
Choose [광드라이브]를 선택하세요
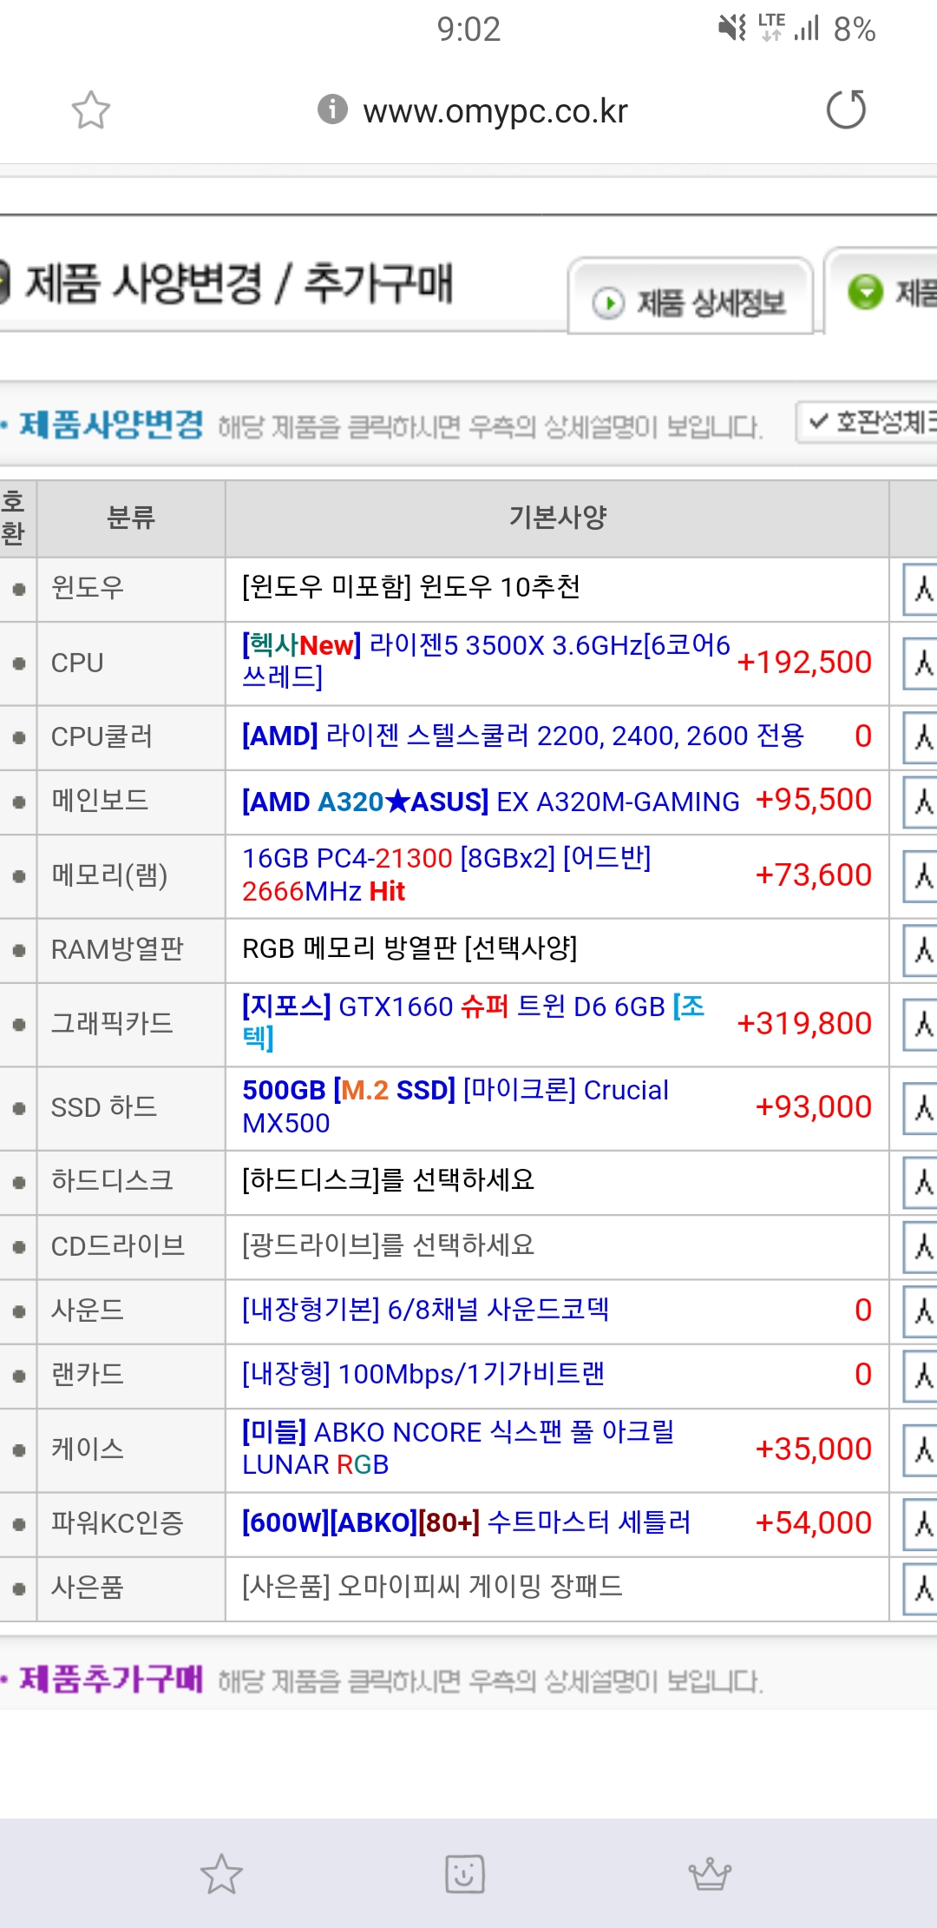(x=388, y=1245)
